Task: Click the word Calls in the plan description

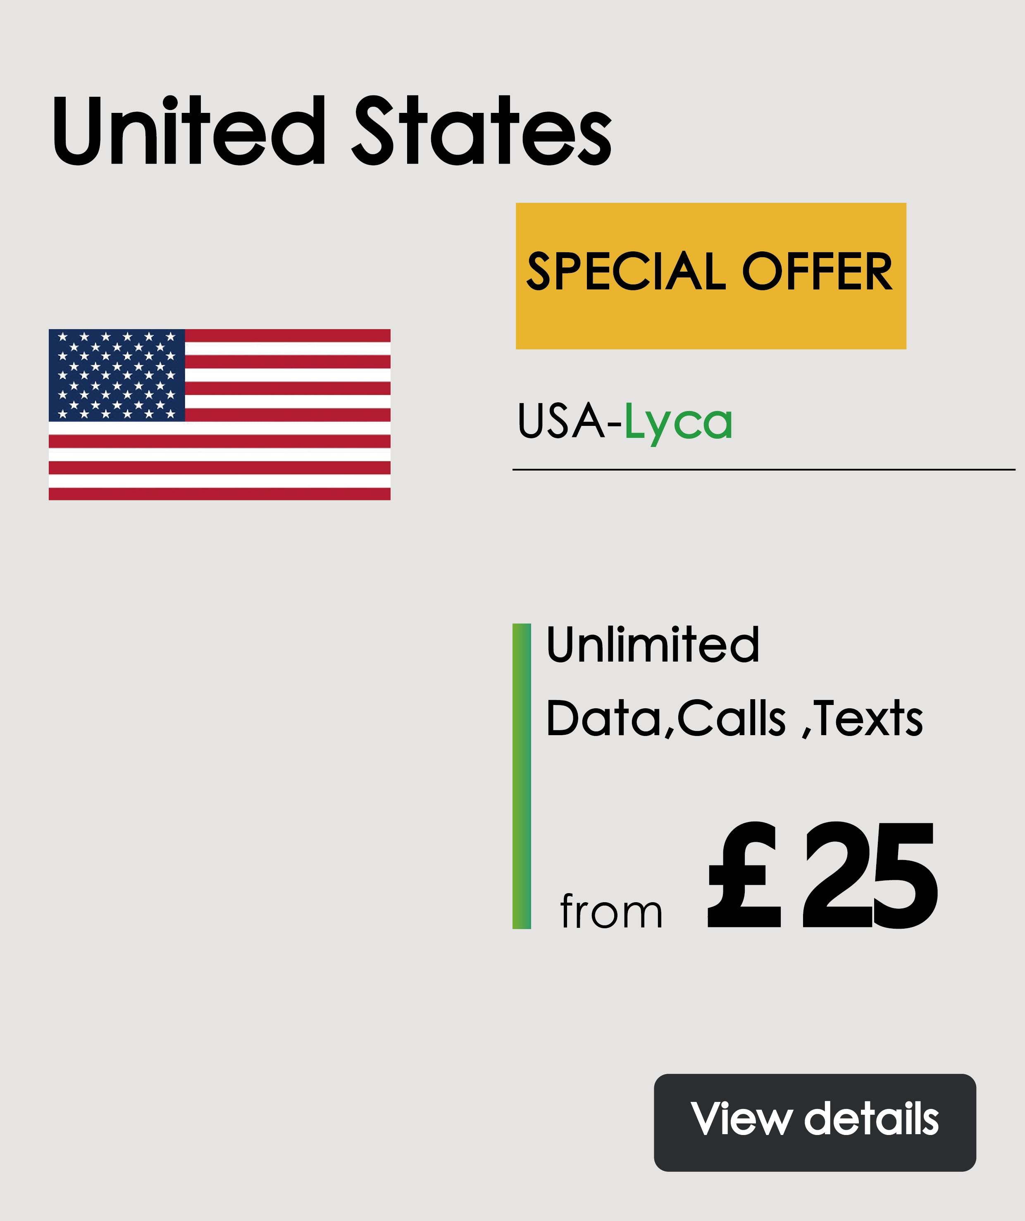Action: click(x=731, y=719)
